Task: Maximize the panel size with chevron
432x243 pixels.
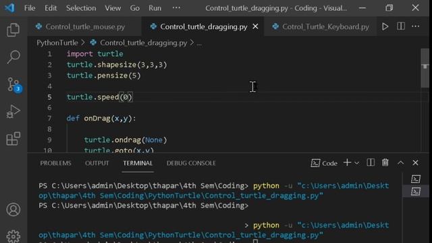Action: click(x=400, y=163)
